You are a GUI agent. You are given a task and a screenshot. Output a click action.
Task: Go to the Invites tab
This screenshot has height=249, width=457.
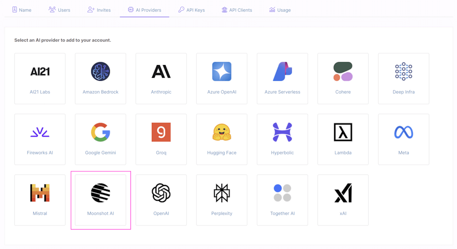(x=99, y=10)
